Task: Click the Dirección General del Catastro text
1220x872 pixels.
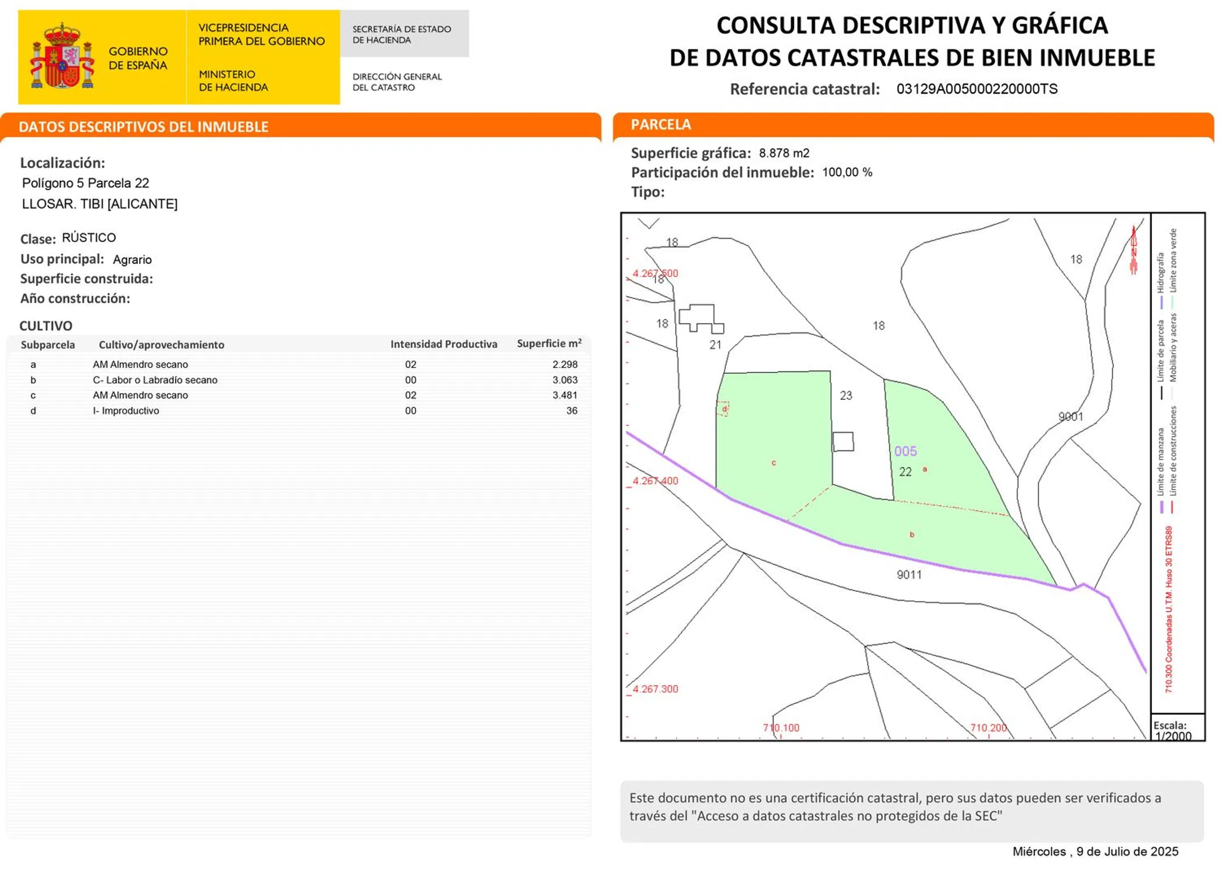Action: tap(397, 82)
